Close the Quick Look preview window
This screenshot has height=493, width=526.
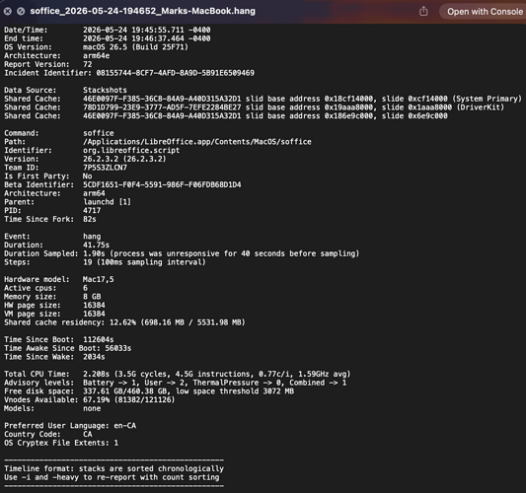click(x=7, y=12)
